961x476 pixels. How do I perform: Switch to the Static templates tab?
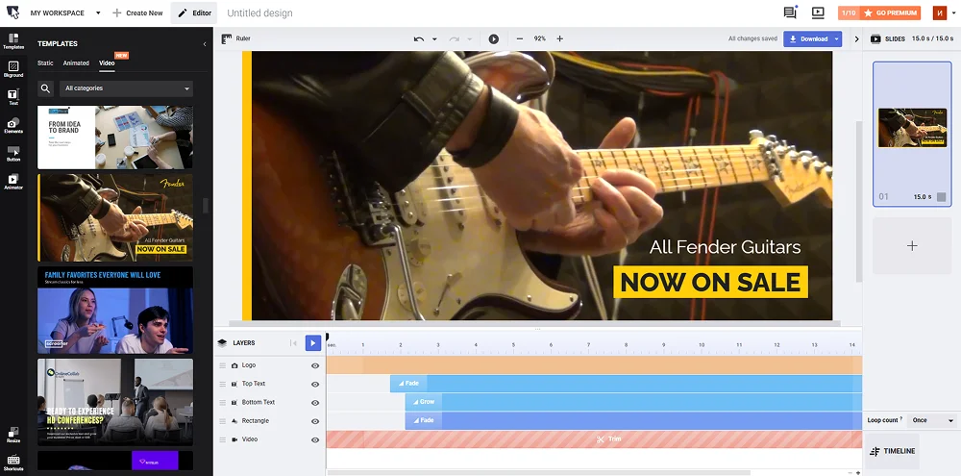(45, 63)
